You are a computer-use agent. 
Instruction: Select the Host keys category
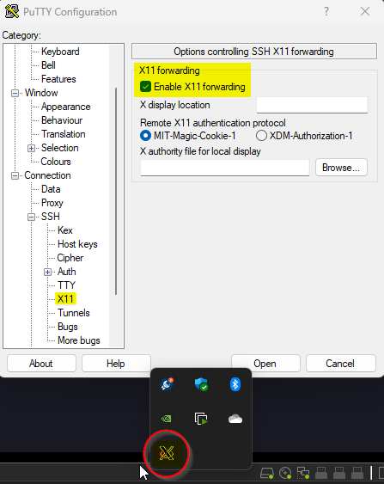tap(77, 244)
